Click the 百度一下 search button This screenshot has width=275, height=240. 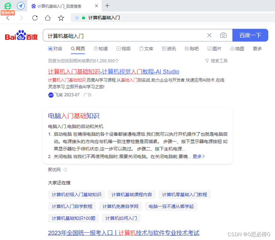[x=250, y=35]
